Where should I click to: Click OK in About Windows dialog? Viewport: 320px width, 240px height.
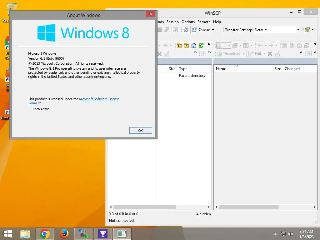coord(141,131)
